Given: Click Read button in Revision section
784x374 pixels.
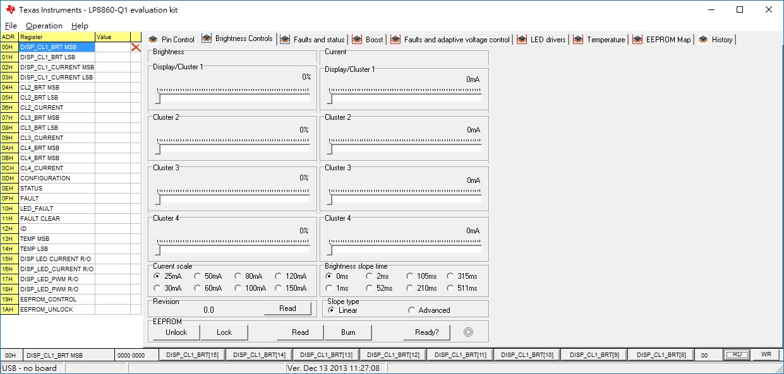Looking at the screenshot, I should (287, 308).
